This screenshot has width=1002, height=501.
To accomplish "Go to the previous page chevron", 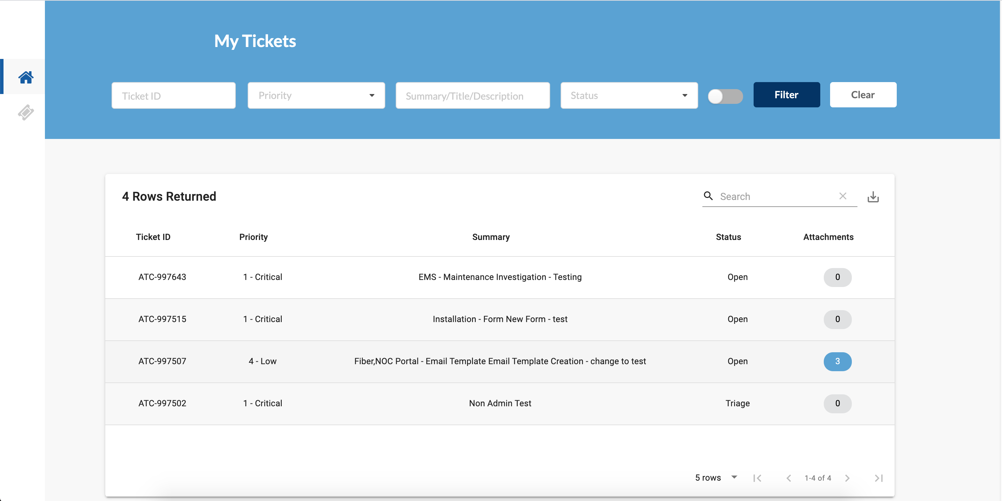I will click(788, 478).
